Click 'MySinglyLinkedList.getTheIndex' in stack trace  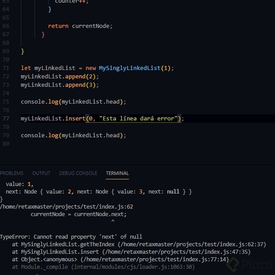coord(68,244)
